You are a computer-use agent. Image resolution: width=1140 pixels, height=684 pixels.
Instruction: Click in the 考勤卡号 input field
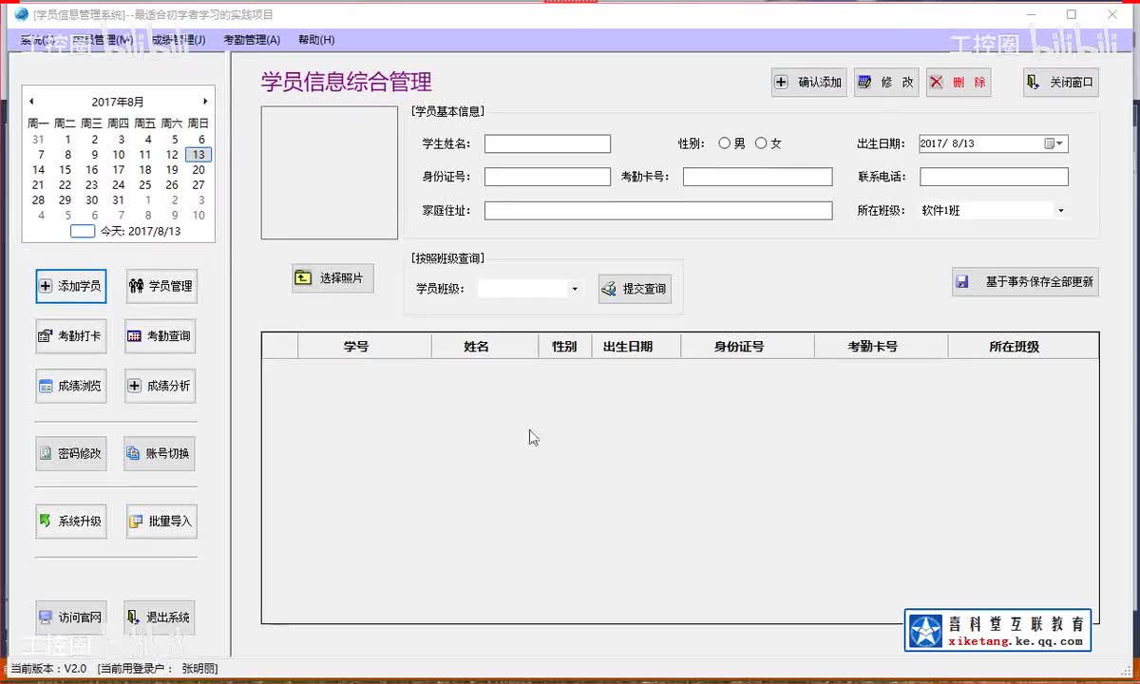coord(757,177)
